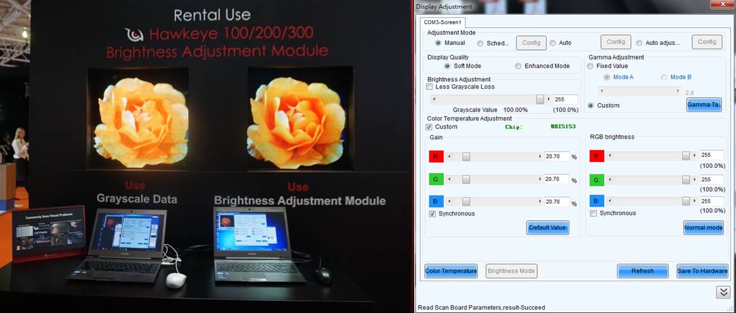Click the blue B swatch in RGB brightness
Screen dimensions: 736x313
click(x=597, y=201)
